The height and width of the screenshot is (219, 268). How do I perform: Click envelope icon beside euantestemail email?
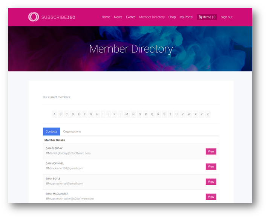pos(47,184)
